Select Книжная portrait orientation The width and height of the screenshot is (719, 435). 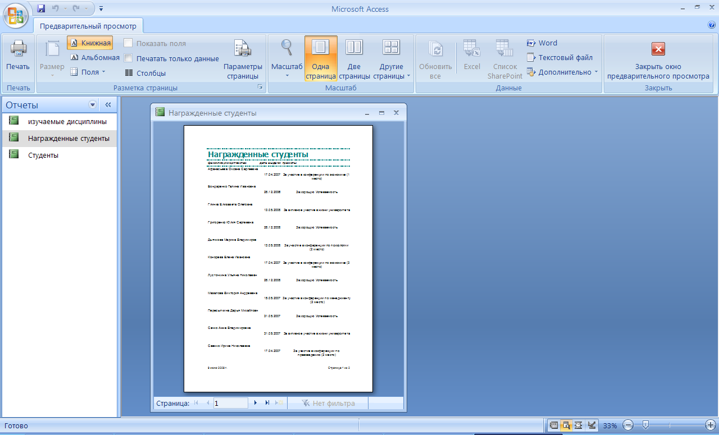pos(90,43)
